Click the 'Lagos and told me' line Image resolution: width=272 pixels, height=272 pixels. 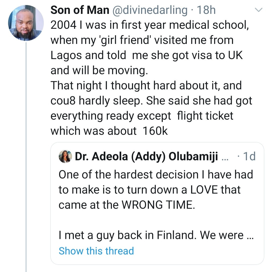[147, 56]
